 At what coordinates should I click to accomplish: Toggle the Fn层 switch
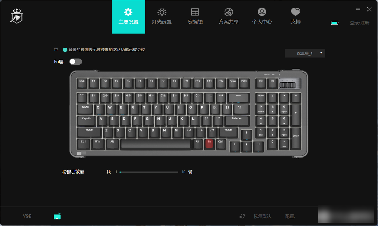tap(76, 61)
